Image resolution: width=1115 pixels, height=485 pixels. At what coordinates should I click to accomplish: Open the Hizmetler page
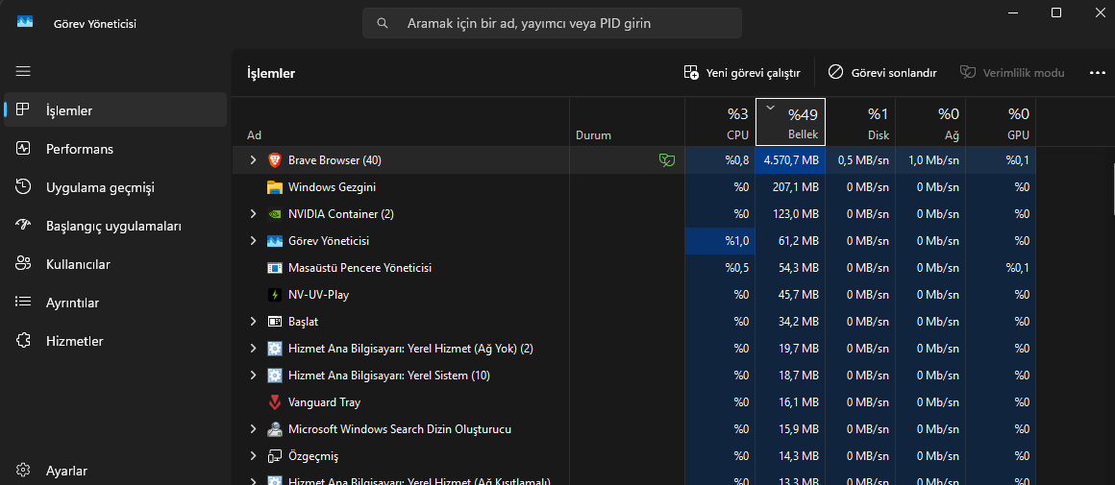(x=115, y=341)
